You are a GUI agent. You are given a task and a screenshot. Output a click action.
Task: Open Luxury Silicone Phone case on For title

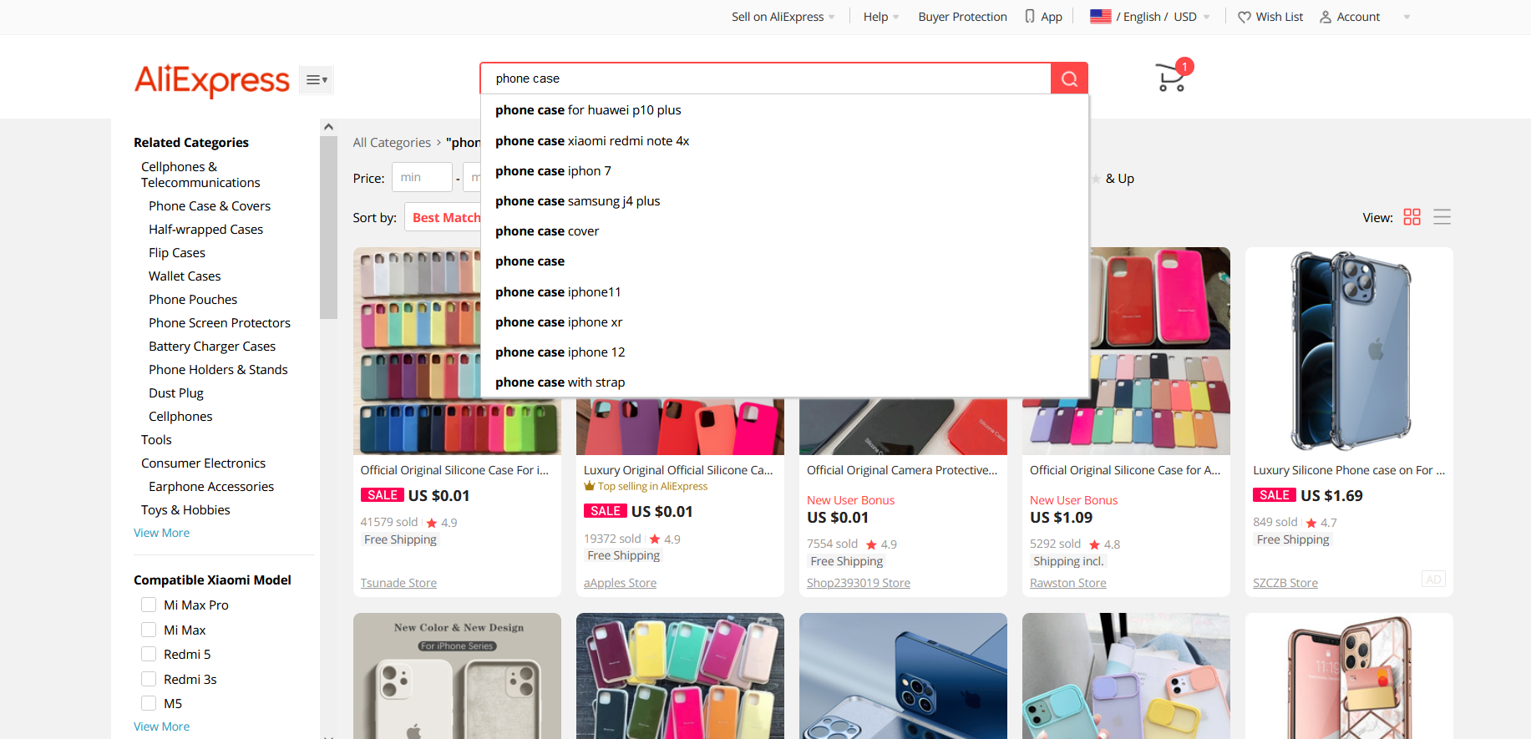point(1349,470)
